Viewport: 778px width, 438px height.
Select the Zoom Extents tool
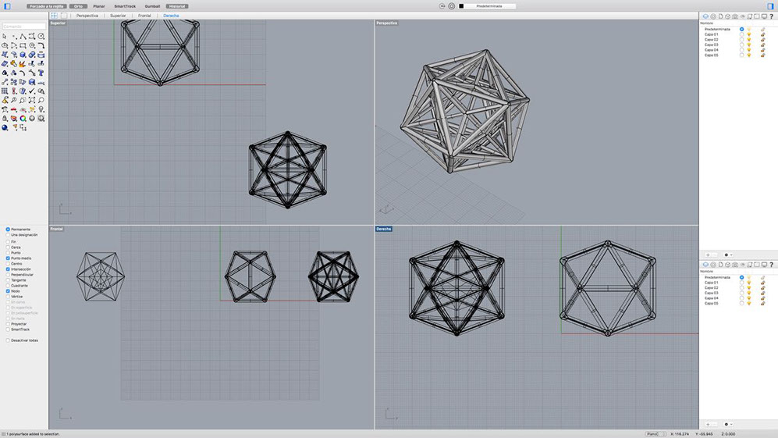pos(32,100)
